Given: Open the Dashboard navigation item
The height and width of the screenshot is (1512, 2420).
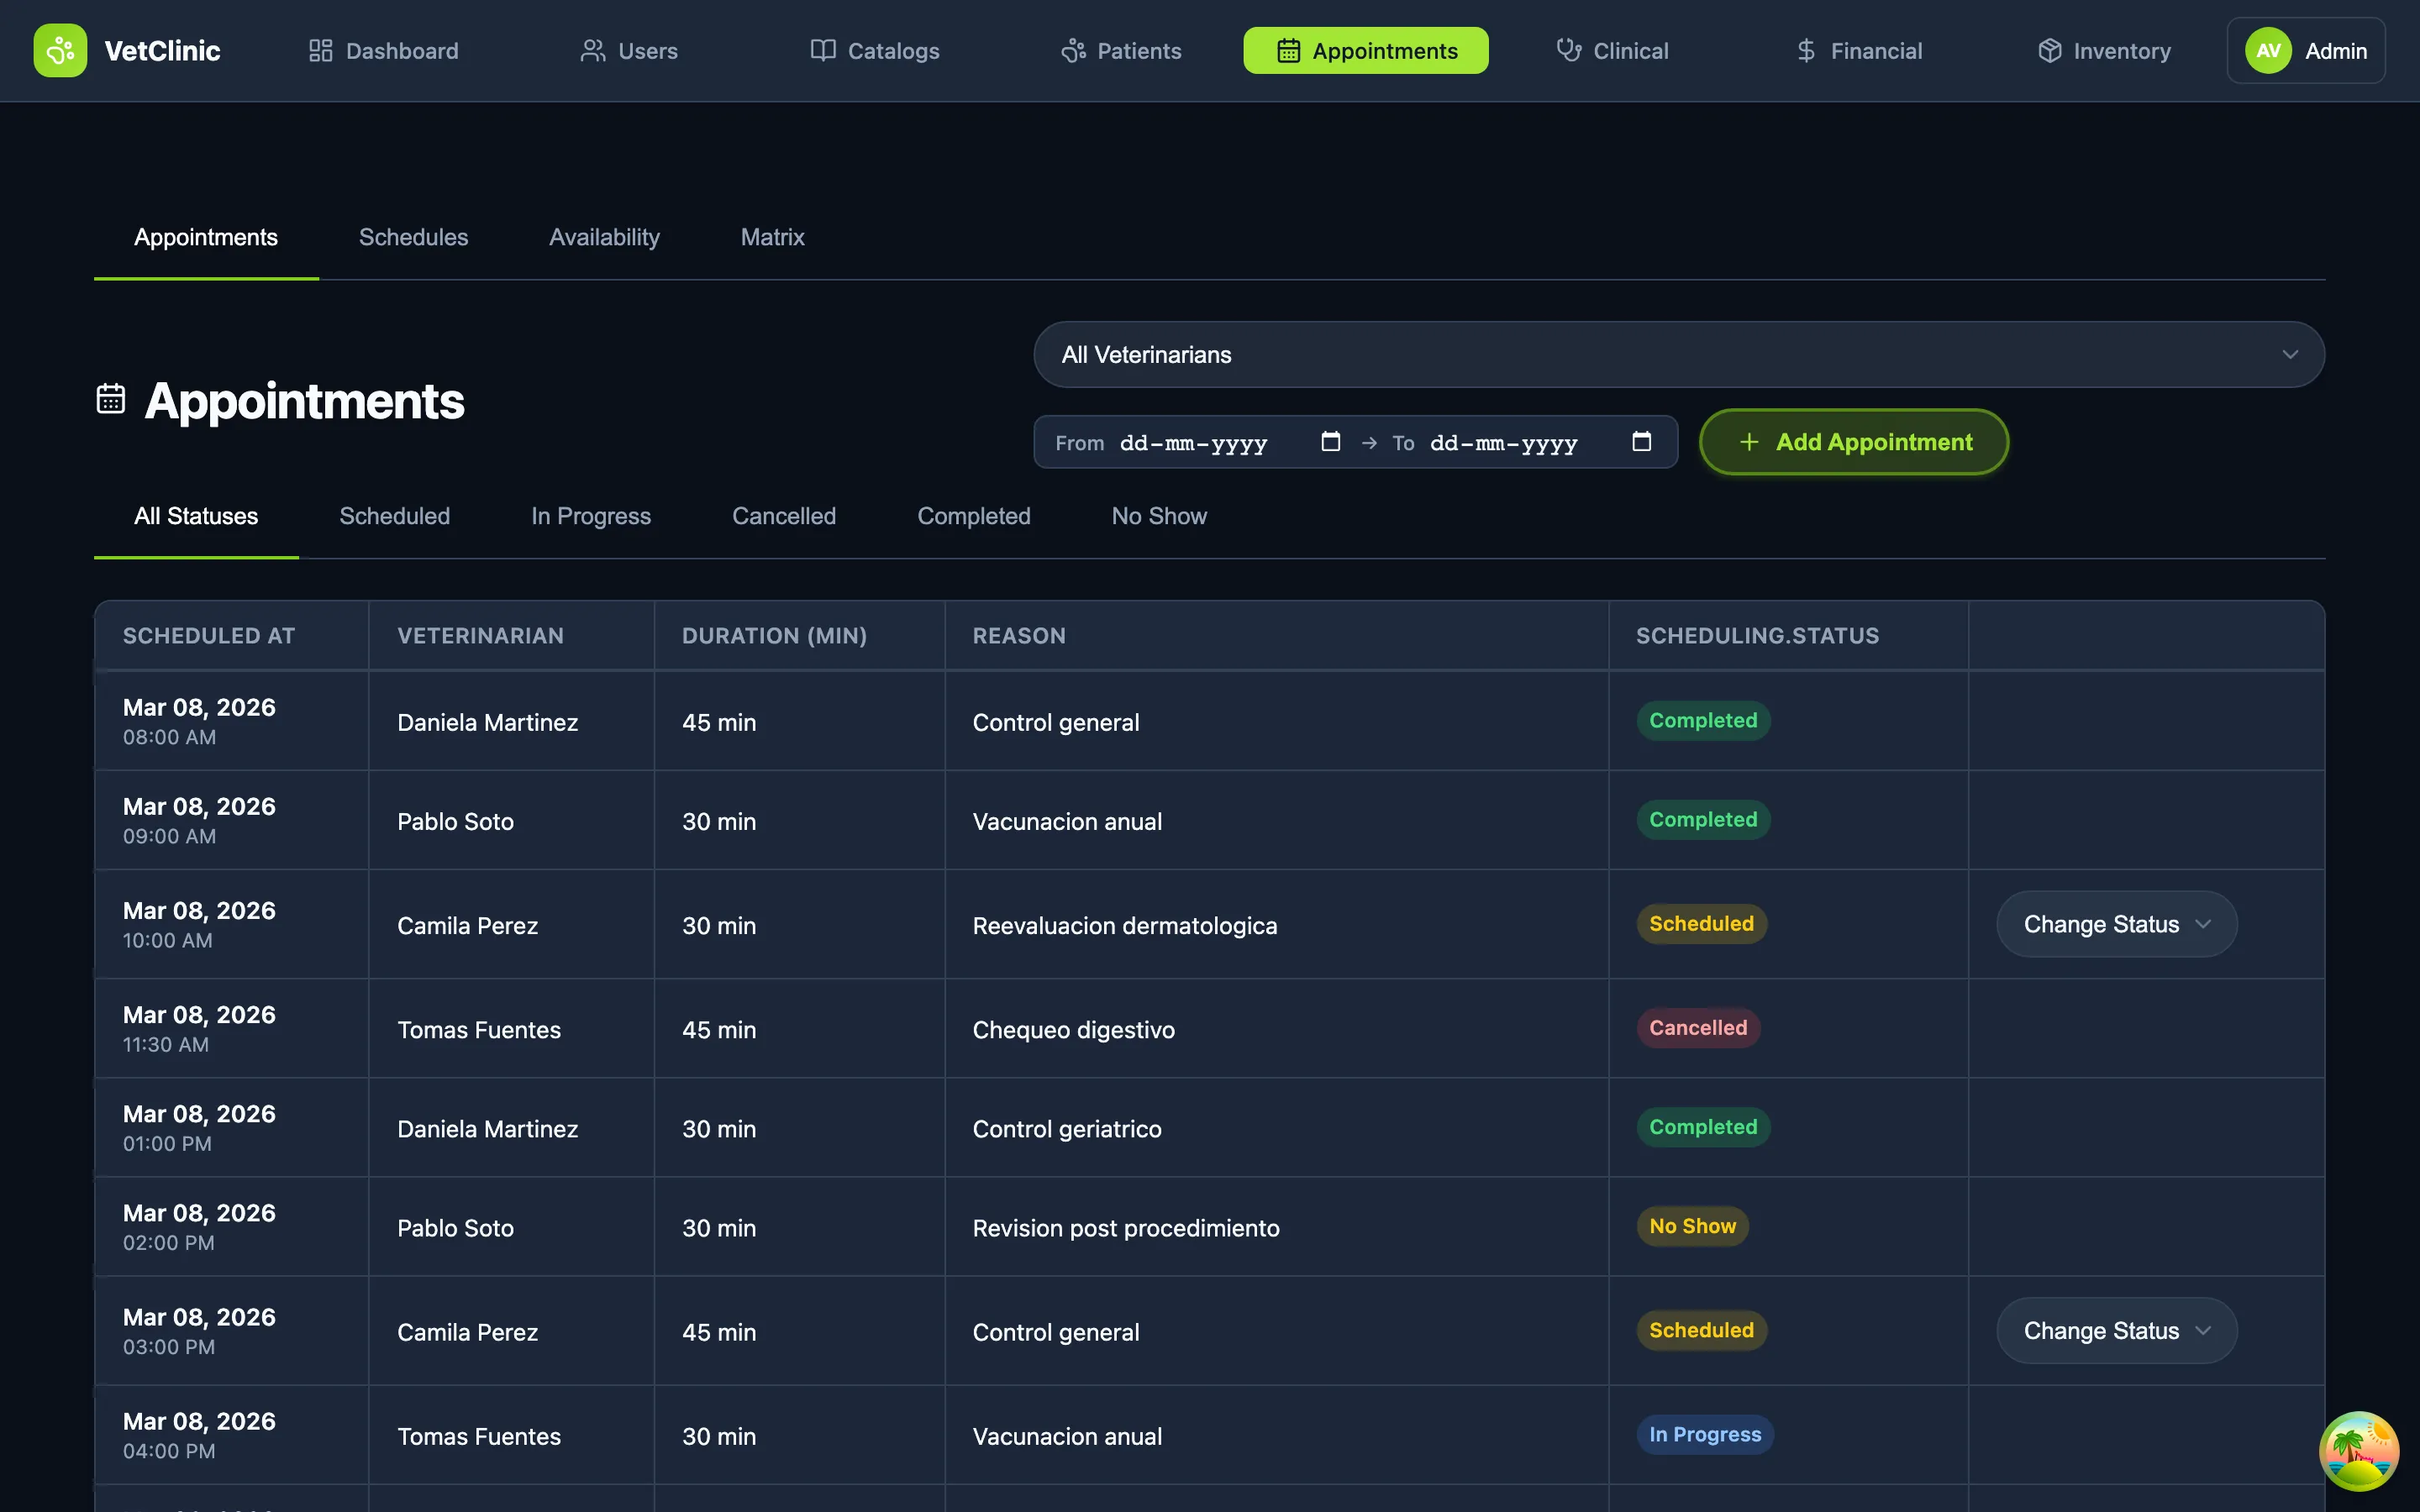Looking at the screenshot, I should pyautogui.click(x=383, y=50).
